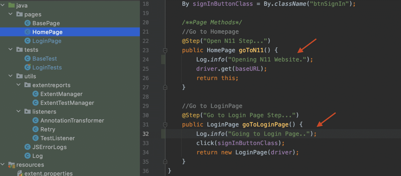Click the class icon beside LoginPage
Viewport: 401px width, 176px height.
[x=27, y=41]
